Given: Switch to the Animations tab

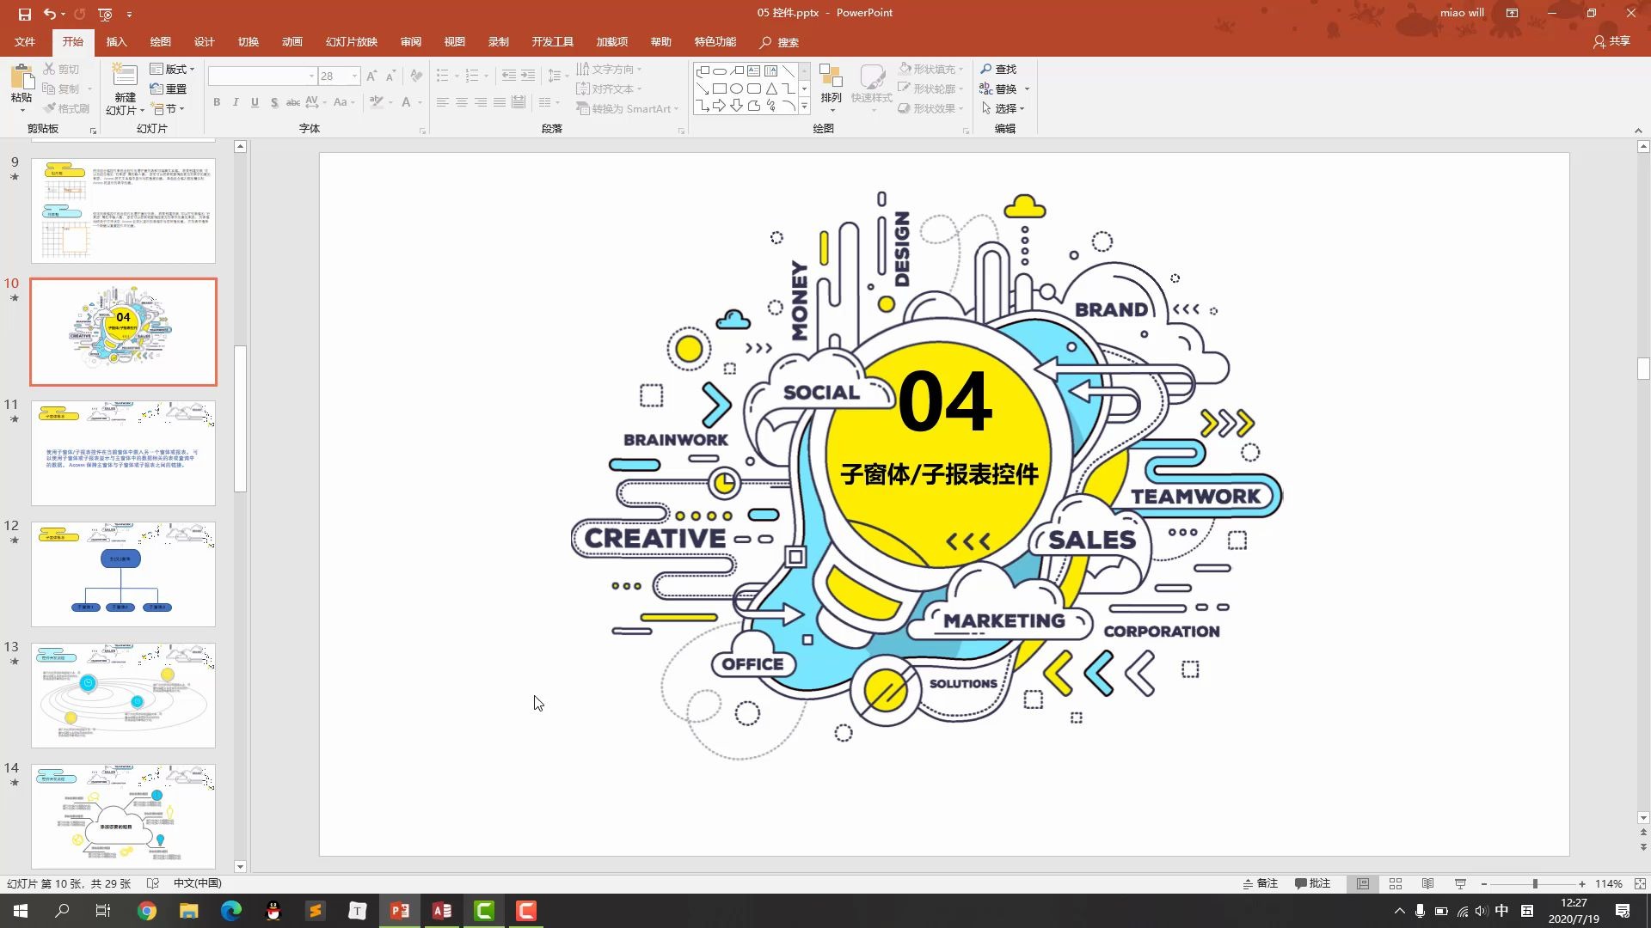Looking at the screenshot, I should pos(292,41).
